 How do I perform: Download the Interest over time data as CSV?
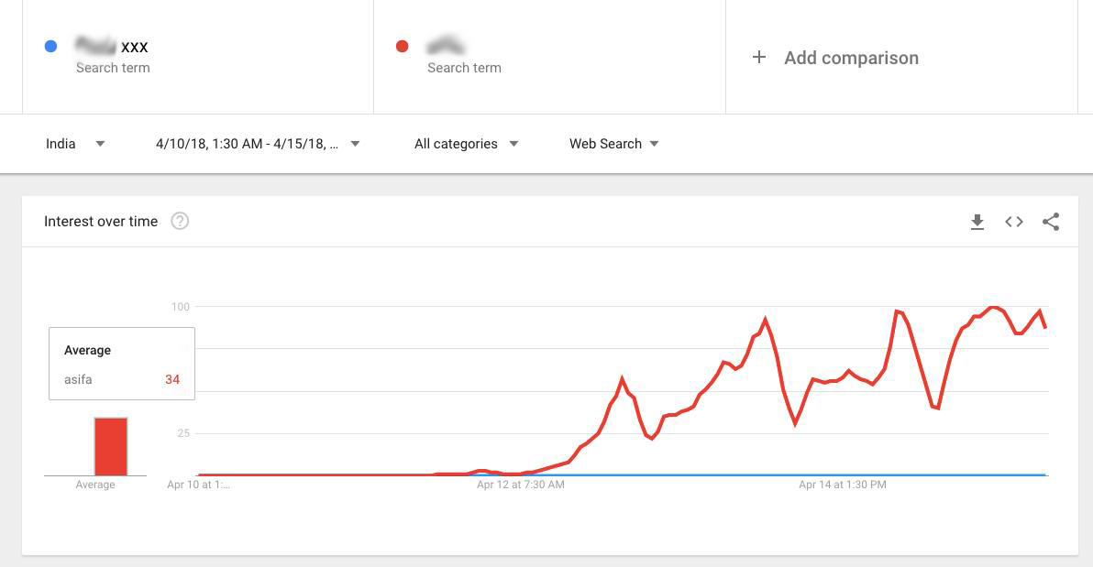977,222
